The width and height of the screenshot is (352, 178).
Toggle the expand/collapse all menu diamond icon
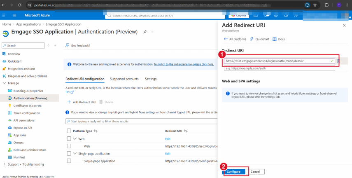[x=49, y=45]
